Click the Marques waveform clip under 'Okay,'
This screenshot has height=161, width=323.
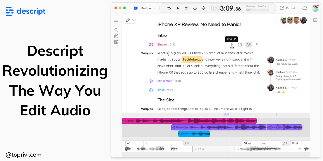[272, 149]
